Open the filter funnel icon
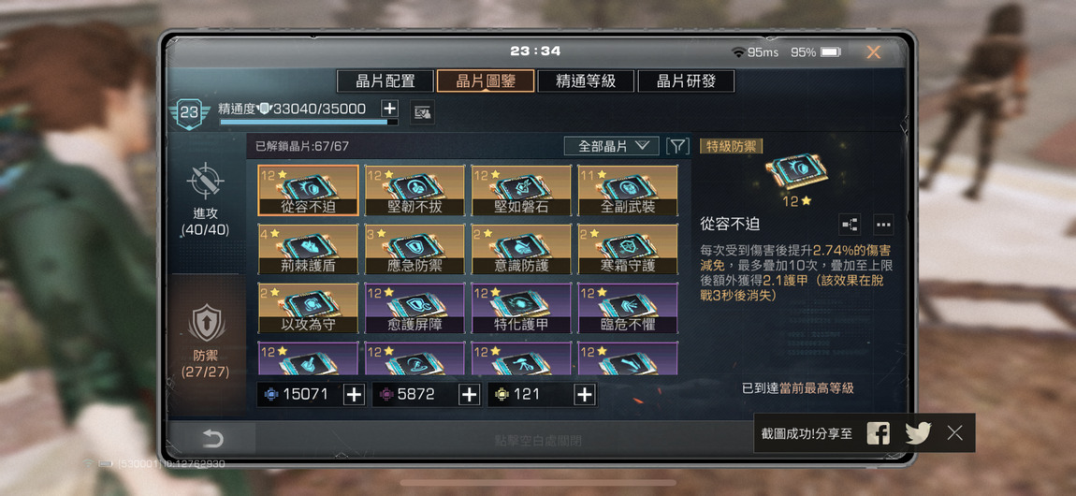The width and height of the screenshot is (1076, 496). 677,146
